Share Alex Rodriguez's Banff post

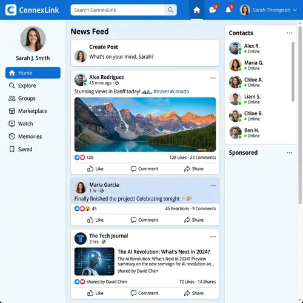pyautogui.click(x=194, y=168)
